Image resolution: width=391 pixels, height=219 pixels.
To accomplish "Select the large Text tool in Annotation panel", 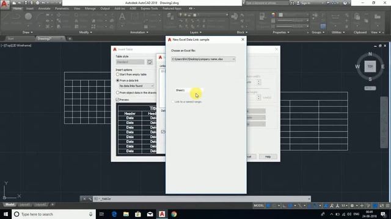I will click(x=122, y=17).
